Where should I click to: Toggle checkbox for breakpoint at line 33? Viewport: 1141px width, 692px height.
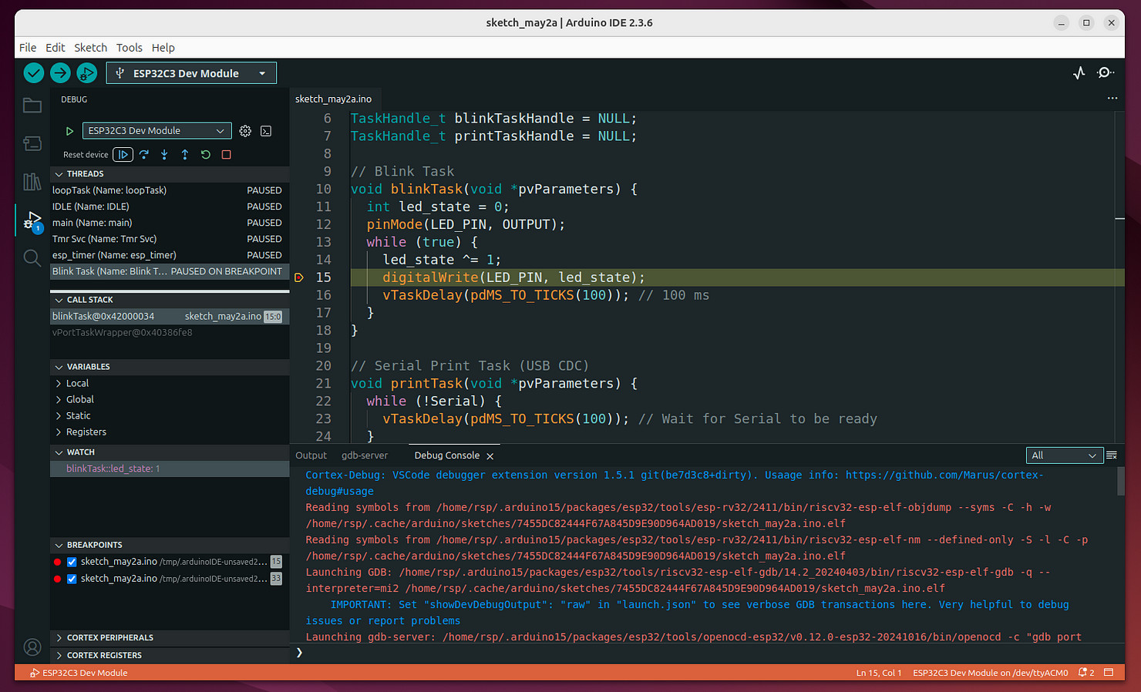pos(72,579)
